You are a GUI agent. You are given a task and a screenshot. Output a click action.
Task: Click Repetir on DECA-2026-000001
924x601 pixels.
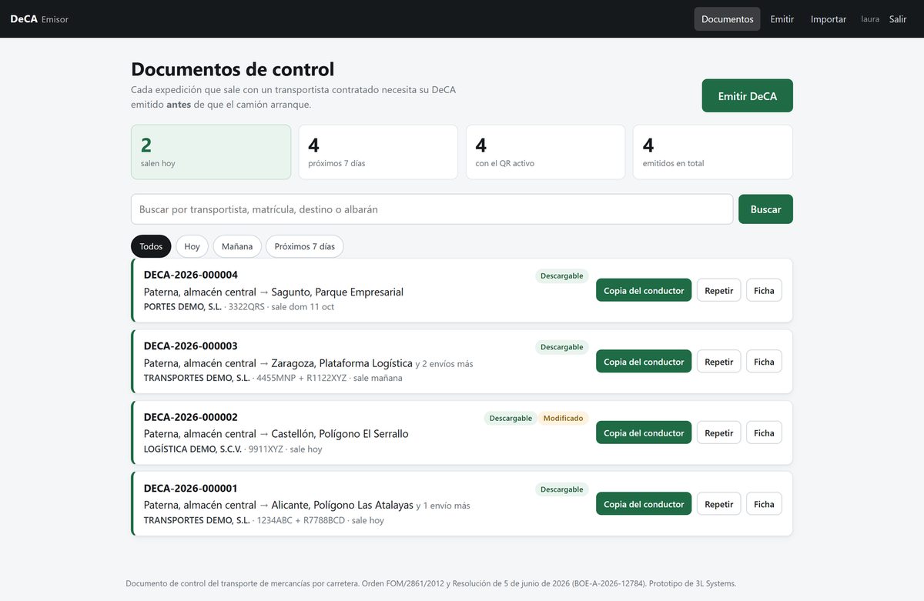[718, 504]
